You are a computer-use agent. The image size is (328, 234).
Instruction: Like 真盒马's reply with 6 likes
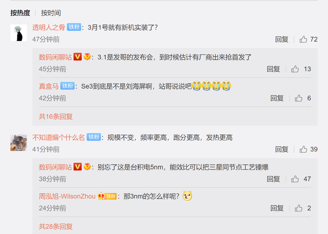(298, 98)
